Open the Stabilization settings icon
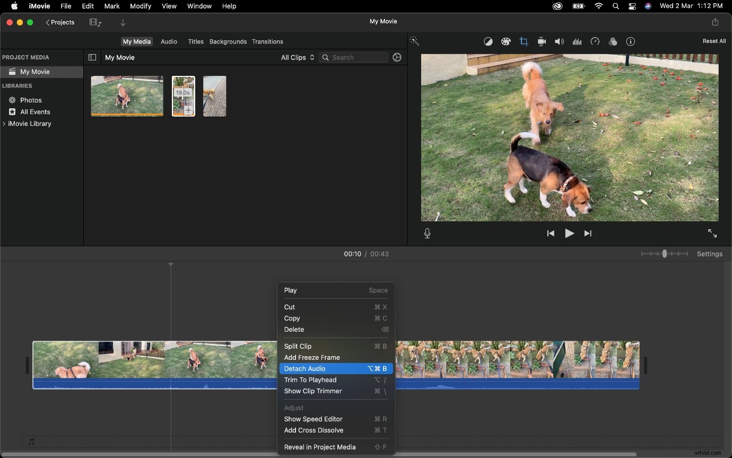Screen dimensions: 732x458 point(542,41)
